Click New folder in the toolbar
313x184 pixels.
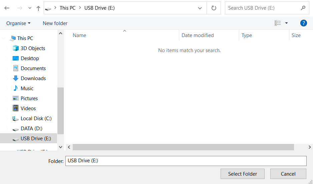55,23
